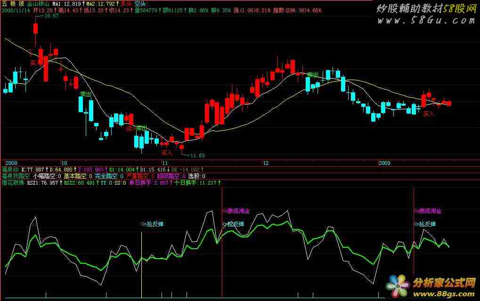Click the RSI2:60.491 value
This screenshot has height=301, width=480.
[79, 183]
